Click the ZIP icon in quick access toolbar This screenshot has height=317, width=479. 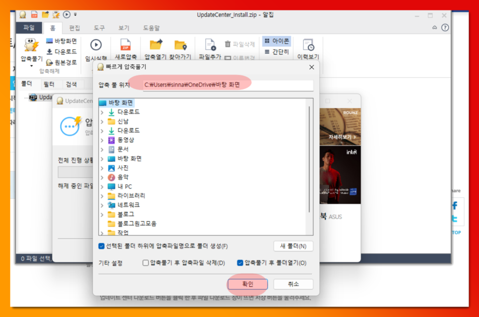34,14
